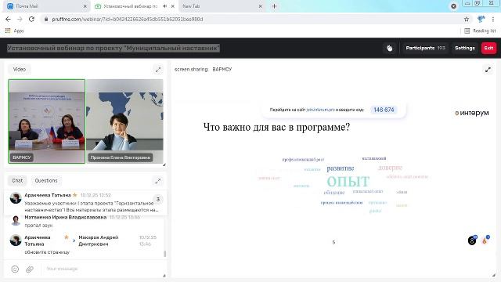Click the browser back arrow
Screen dimensions: 501x282
tap(8, 19)
